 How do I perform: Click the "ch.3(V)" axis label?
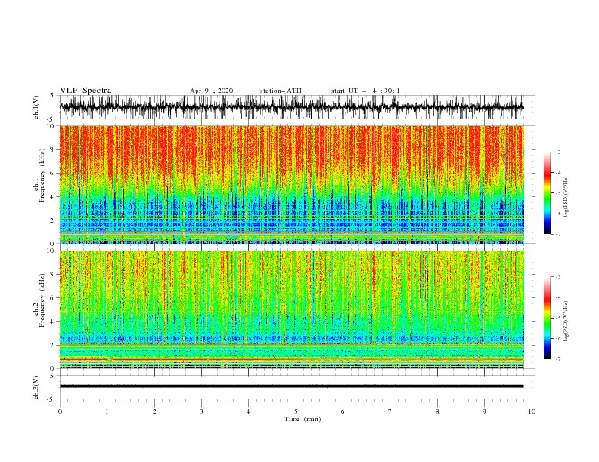(x=36, y=387)
